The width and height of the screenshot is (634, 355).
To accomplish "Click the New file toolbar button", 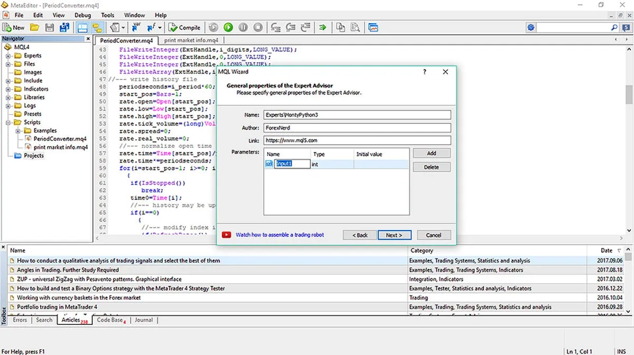I will [14, 27].
